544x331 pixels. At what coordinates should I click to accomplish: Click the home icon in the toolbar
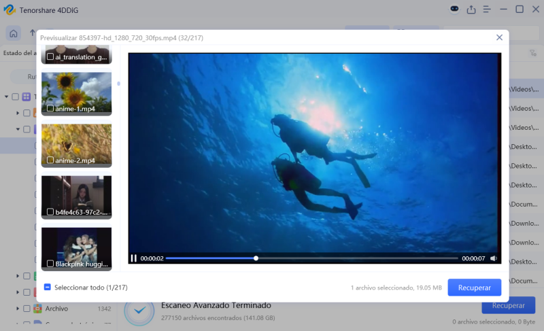point(13,33)
